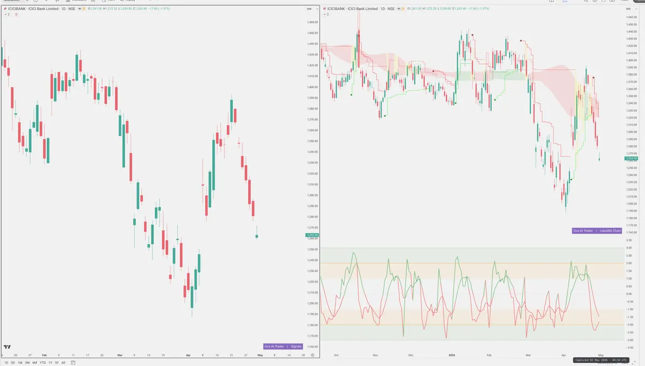Image resolution: width=645 pixels, height=366 pixels.
Task: Click May on the left chart time axis
Action: point(260,355)
